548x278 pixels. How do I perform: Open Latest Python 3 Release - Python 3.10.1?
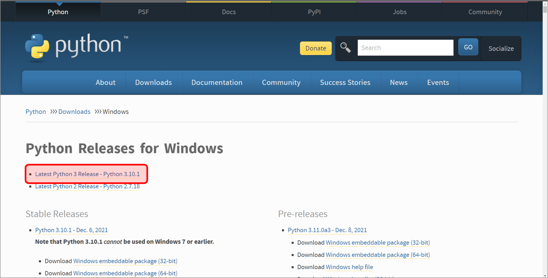click(x=87, y=174)
